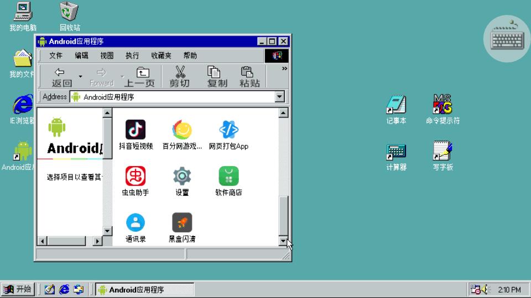The image size is (531, 298).
Task: Open the 收藏夹 menu
Action: (x=161, y=56)
